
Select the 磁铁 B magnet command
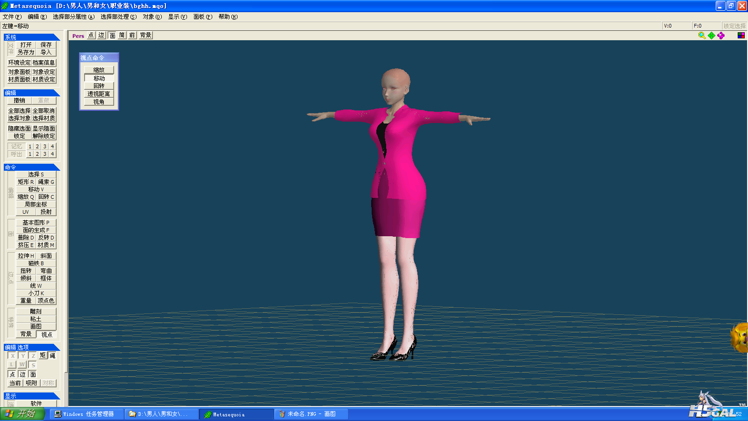pyautogui.click(x=36, y=263)
